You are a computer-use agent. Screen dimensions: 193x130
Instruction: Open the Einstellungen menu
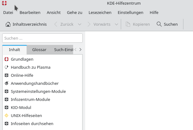point(130,13)
